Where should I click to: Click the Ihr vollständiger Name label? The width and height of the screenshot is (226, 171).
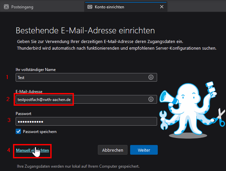click(36, 70)
